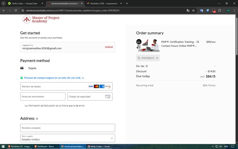The image size is (238, 149).
Task: Switch to Recibidos Gmail tab
Action: click(x=104, y=3)
